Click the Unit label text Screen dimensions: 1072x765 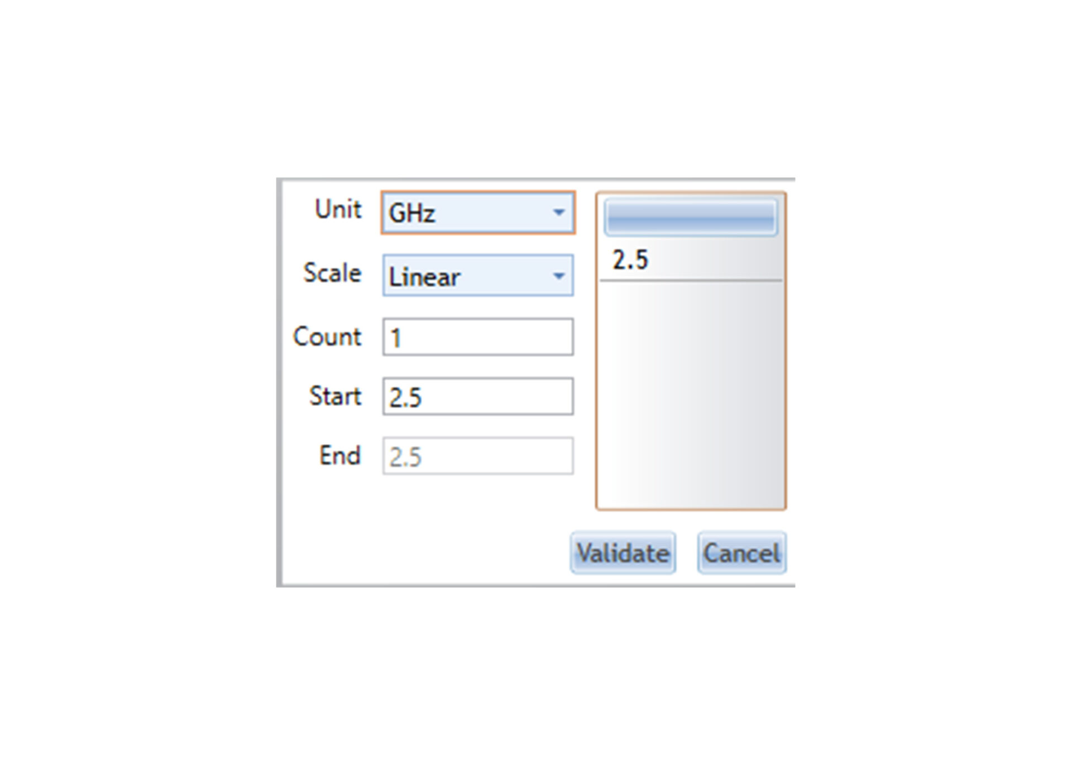(x=338, y=210)
